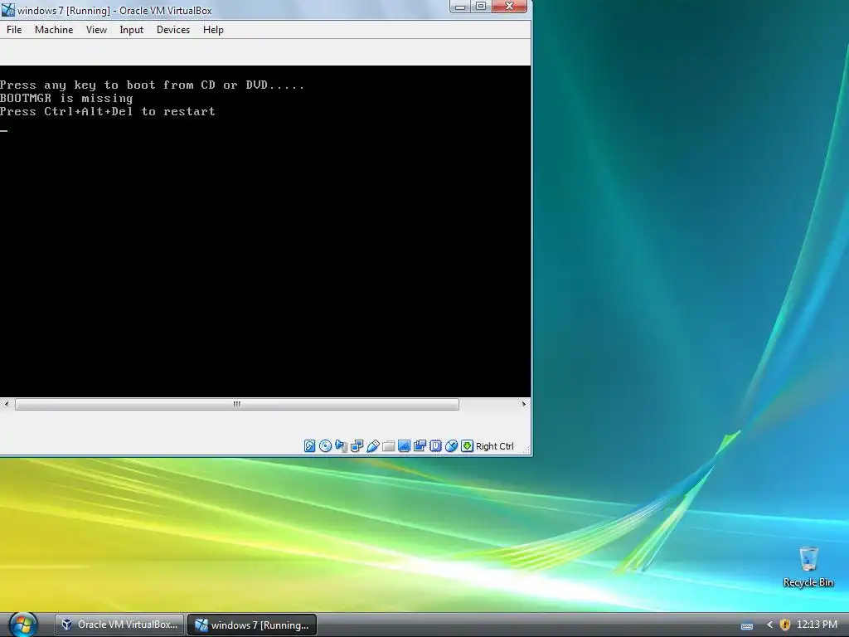849x637 pixels.
Task: Click the keyboard capture green arrow icon
Action: pos(467,445)
